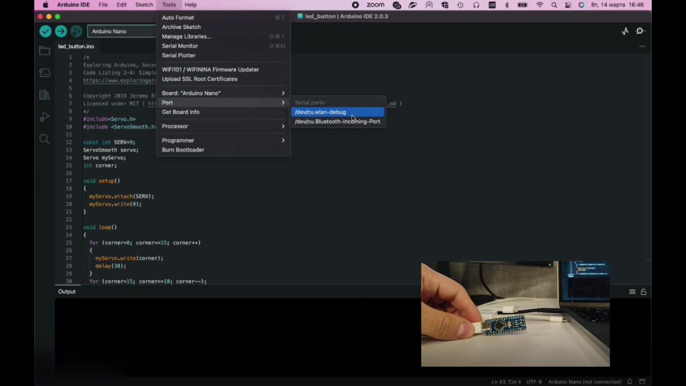This screenshot has width=686, height=386.
Task: Click the headphones icon in menu bar
Action: 476,5
